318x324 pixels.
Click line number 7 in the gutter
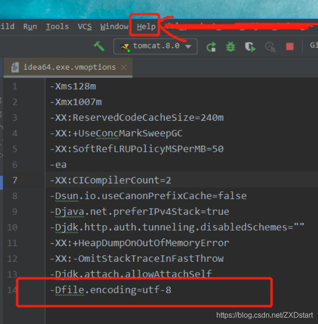point(15,180)
